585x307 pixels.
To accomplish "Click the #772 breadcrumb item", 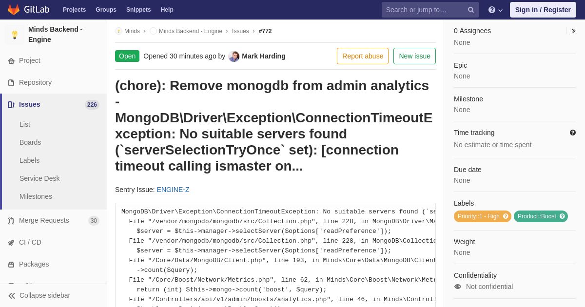I will (x=265, y=31).
